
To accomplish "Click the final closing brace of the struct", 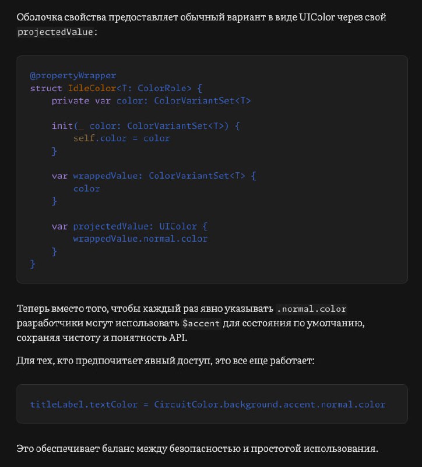I will [x=33, y=264].
